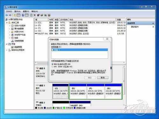Expand the 任务计划程序 tree node arrow

coord(10,26)
